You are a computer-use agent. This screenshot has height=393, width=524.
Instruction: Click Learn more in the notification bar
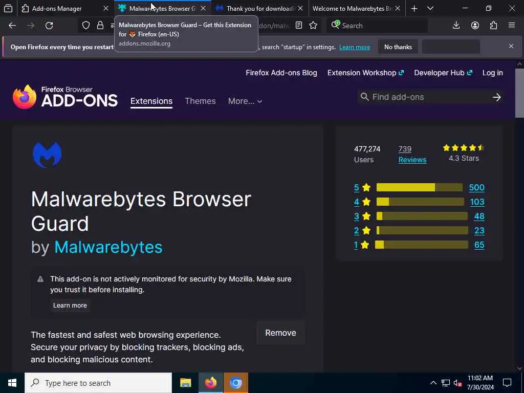tap(355, 47)
